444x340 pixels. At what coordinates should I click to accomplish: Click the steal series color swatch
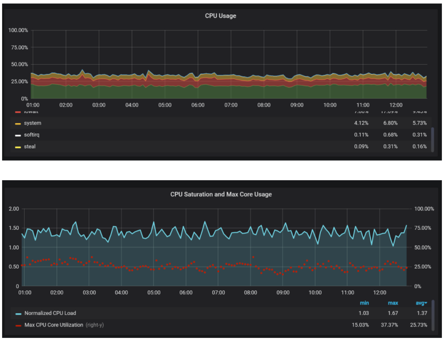pyautogui.click(x=18, y=147)
